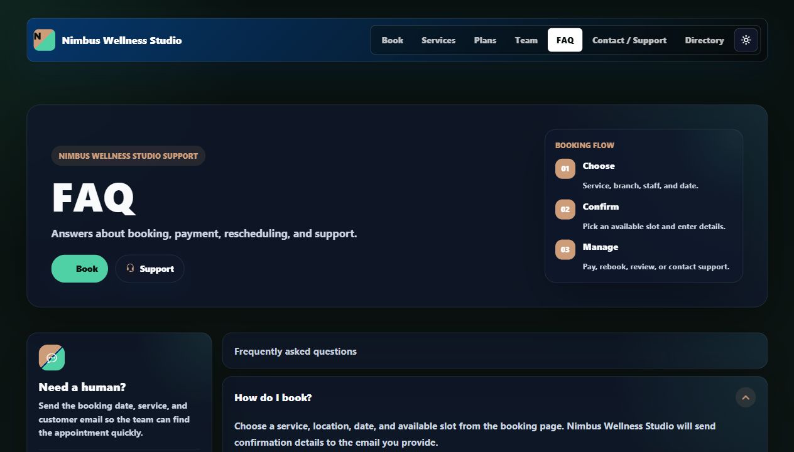The height and width of the screenshot is (452, 794).
Task: Click the 03 Manage step badge
Action: pyautogui.click(x=565, y=250)
